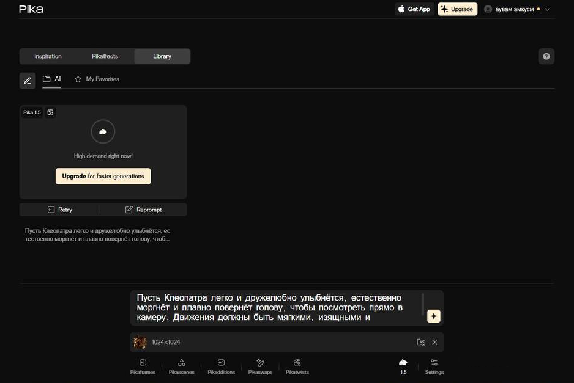Select the Pikadditions tool

click(220, 367)
